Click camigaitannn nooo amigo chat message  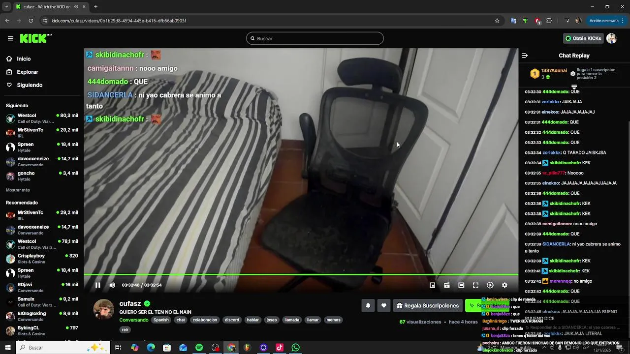(x=561, y=224)
